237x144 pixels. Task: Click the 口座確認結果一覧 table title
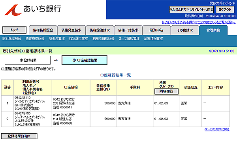click(x=116, y=75)
